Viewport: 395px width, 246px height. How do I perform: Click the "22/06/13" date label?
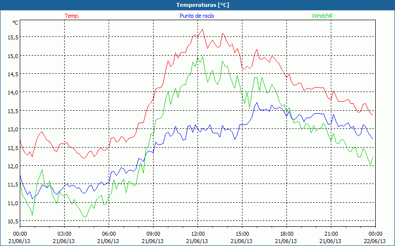(x=375, y=241)
